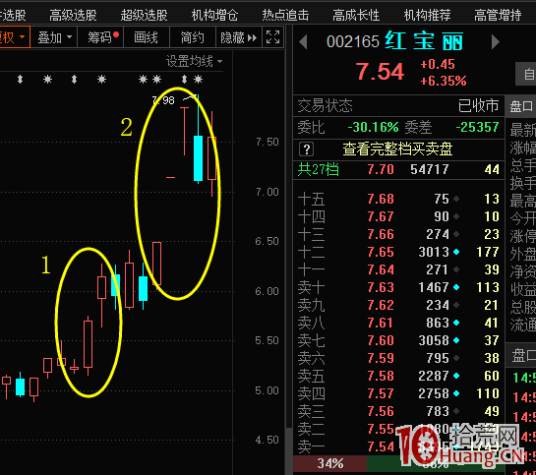This screenshot has height=475, width=536.
Task: Select the 十五 sell order row at 7.68
Action: (x=398, y=199)
